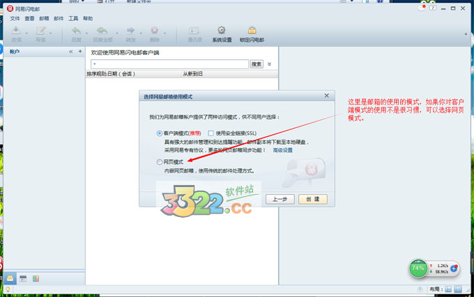Click the 锁定闪电邮 lock icon
The image size is (474, 297).
[x=252, y=30]
